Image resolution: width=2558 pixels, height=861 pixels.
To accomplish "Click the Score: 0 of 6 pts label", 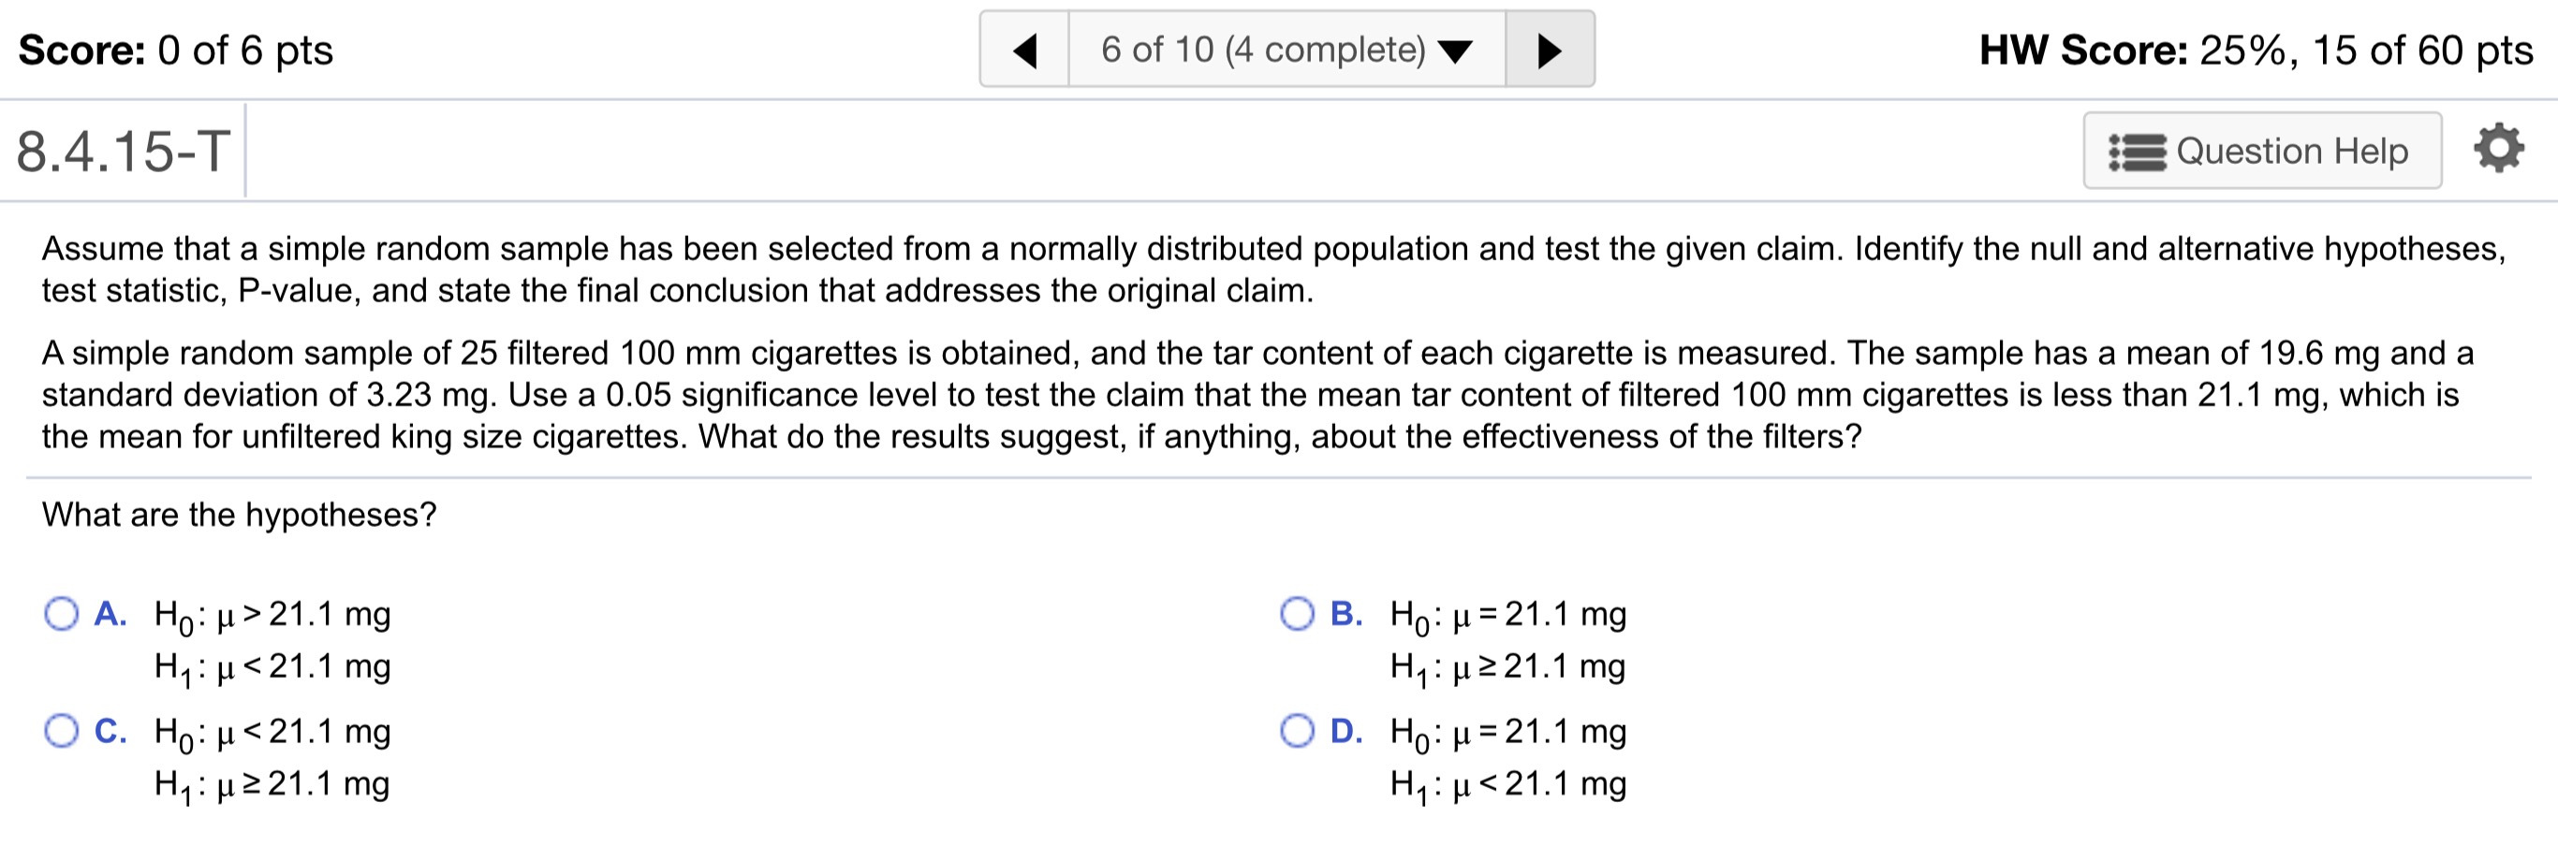I will (174, 50).
